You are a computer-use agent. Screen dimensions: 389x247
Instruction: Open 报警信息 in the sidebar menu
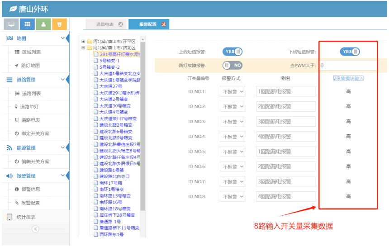[x=31, y=189]
